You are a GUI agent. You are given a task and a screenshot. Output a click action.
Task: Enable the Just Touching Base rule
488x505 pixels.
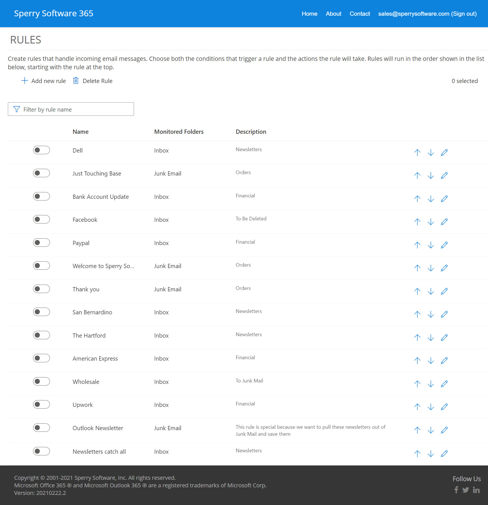point(41,173)
